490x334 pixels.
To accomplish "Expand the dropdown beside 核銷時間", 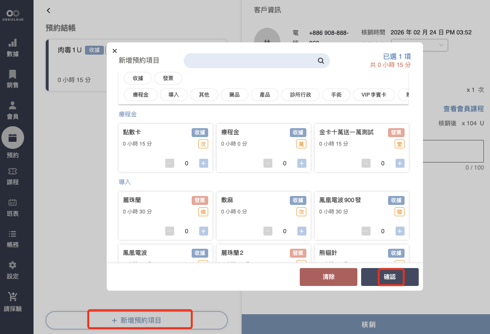I will click(x=441, y=45).
